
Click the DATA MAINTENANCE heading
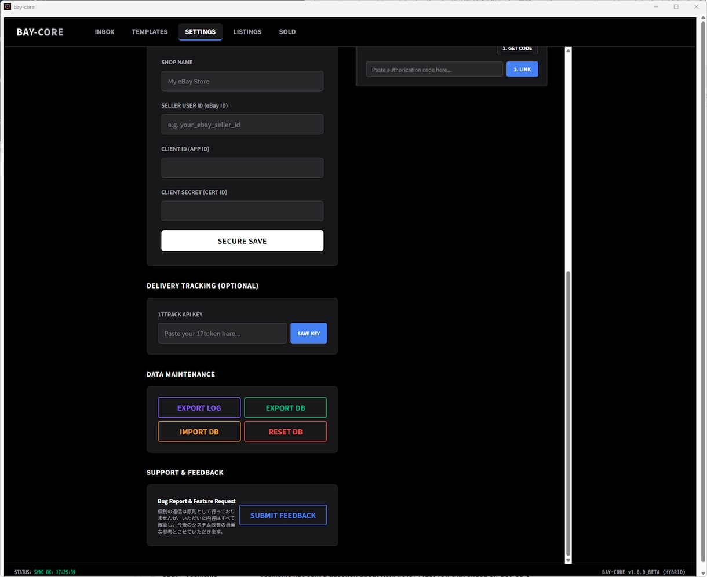pos(181,374)
